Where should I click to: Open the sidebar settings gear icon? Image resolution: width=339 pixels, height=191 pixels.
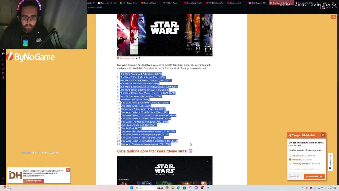3,77
